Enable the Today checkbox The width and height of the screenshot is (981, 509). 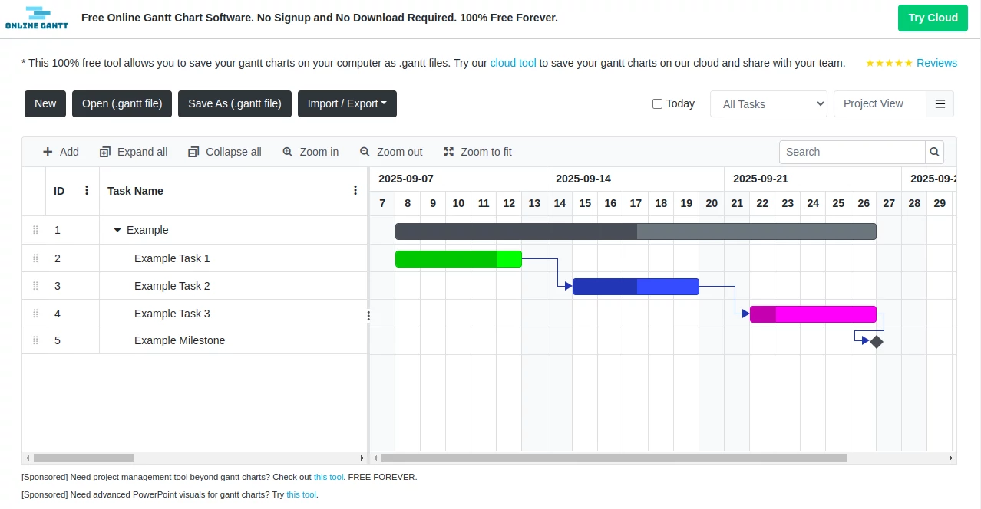click(x=657, y=103)
